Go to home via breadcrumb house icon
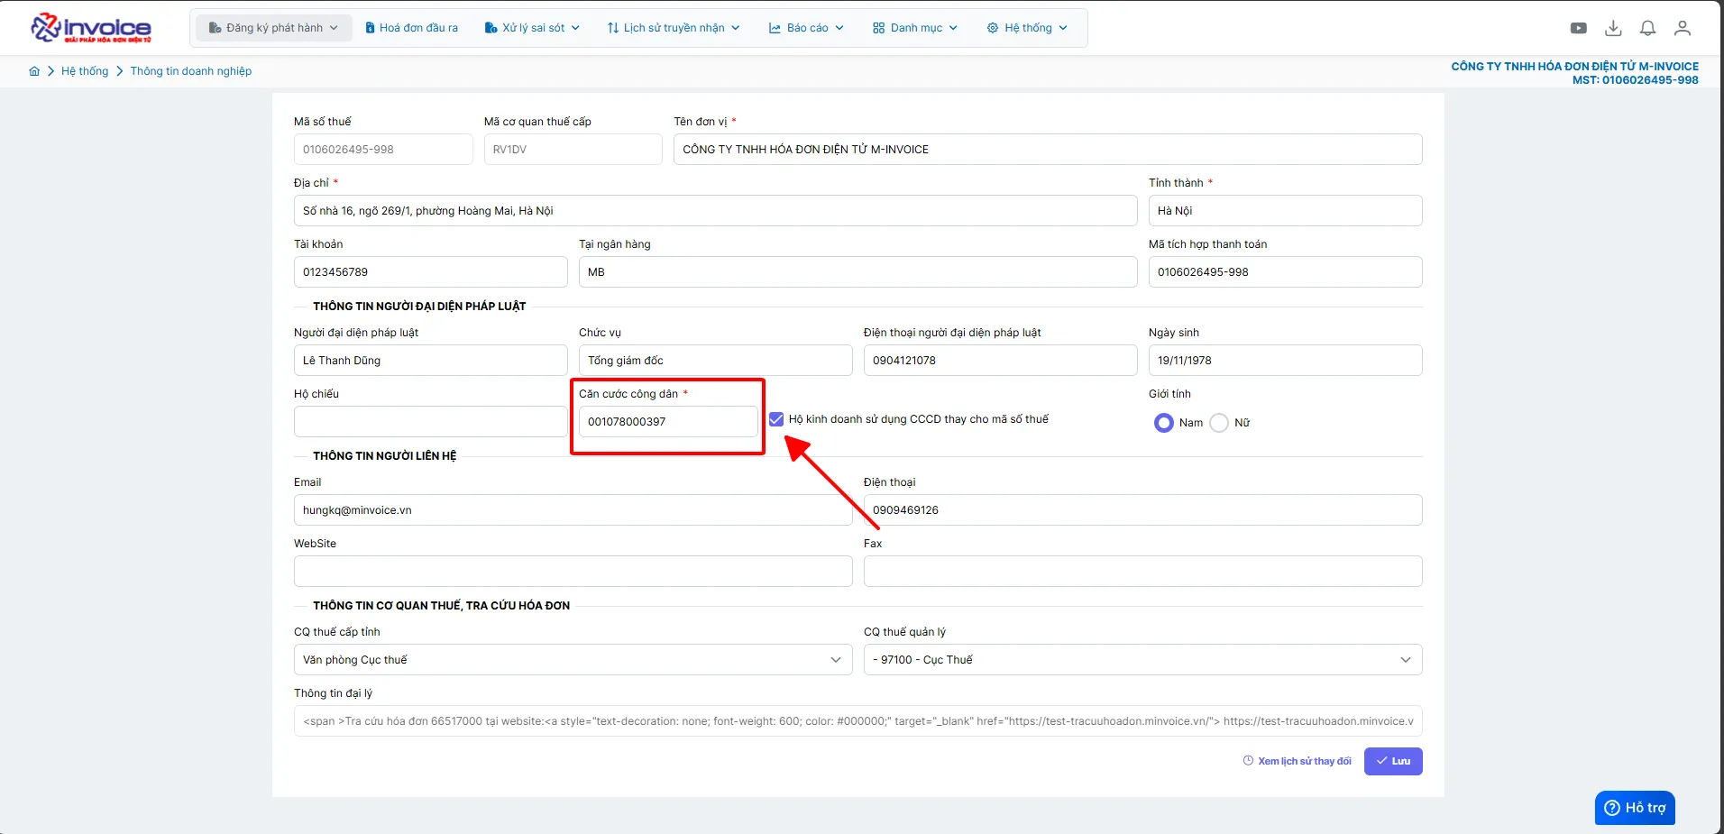 pos(34,71)
